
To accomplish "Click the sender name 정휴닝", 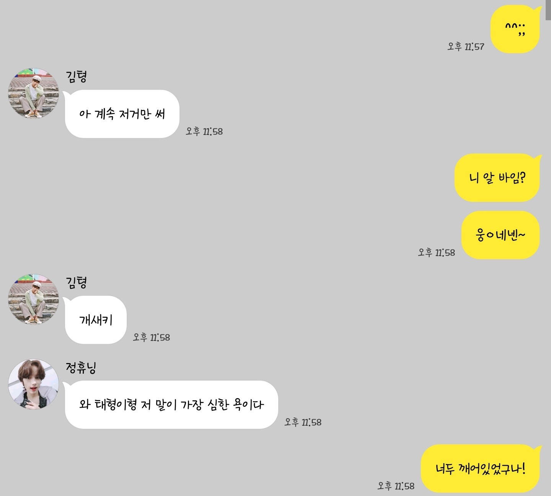I will click(81, 367).
